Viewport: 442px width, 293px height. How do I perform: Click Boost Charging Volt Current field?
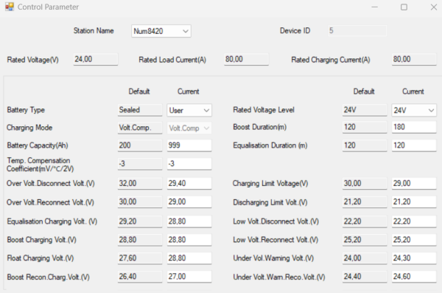coord(189,240)
